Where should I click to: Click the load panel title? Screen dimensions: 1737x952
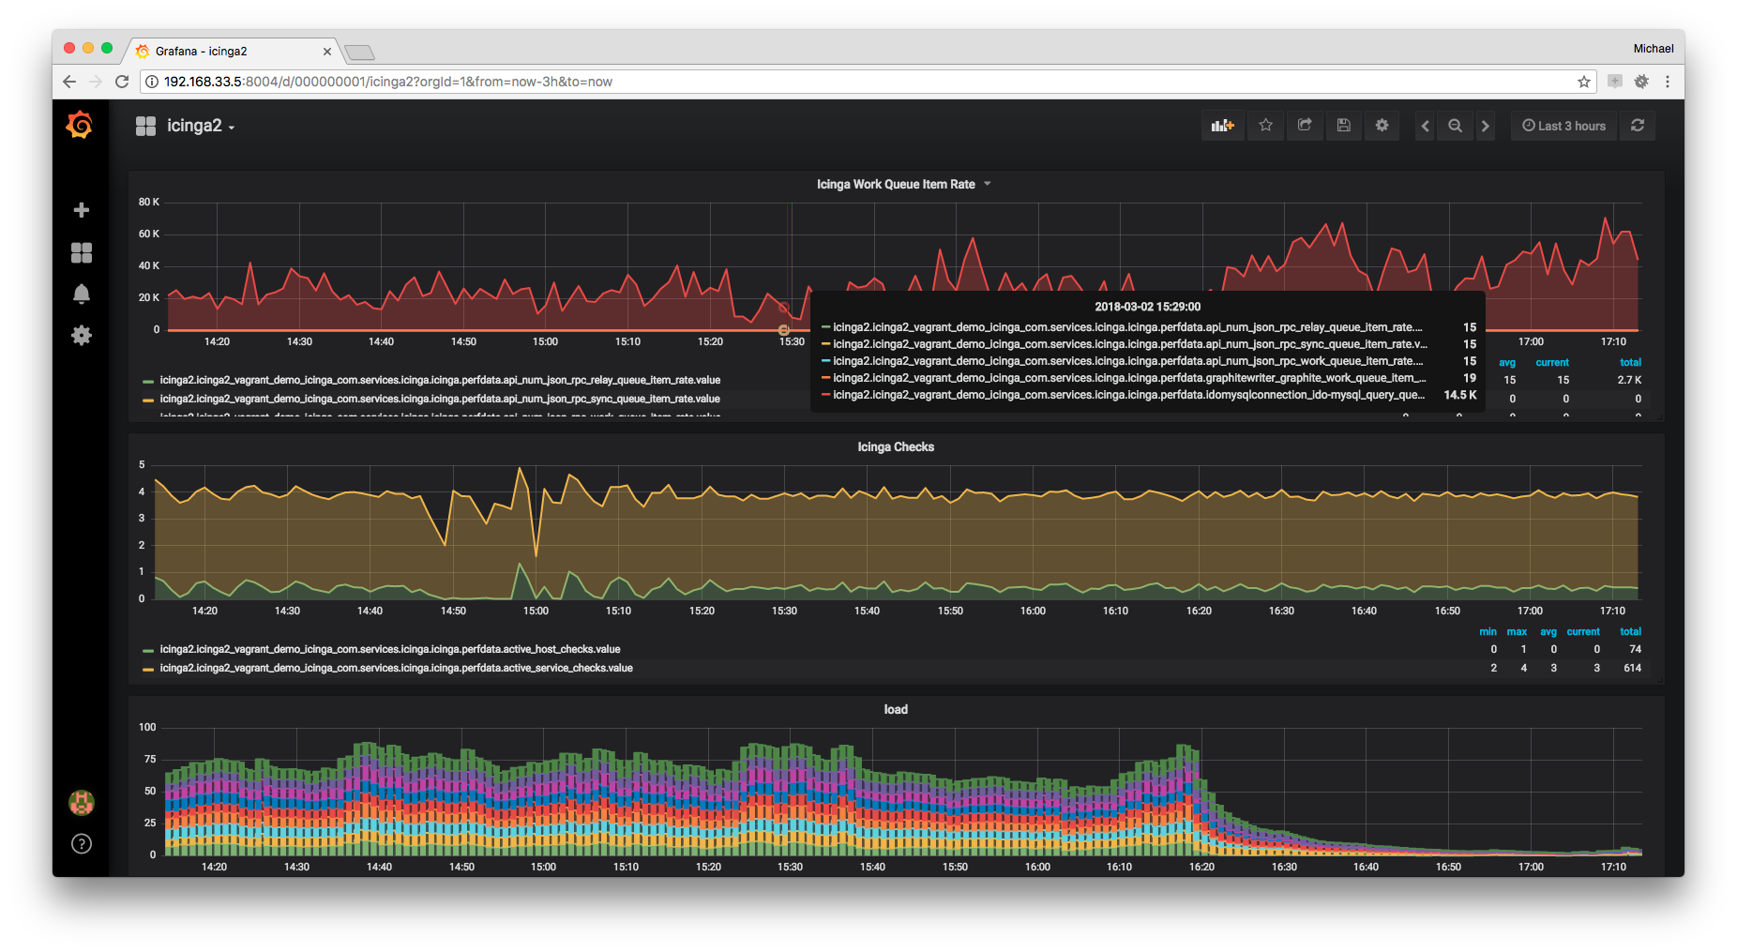click(x=896, y=709)
